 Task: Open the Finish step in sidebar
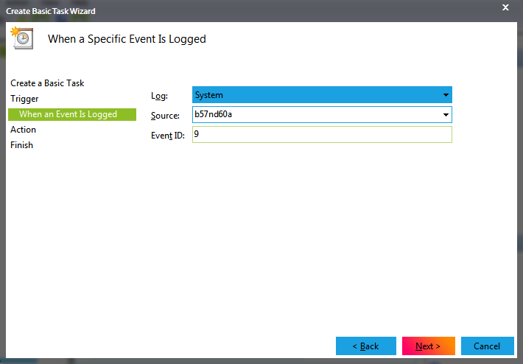coord(21,145)
